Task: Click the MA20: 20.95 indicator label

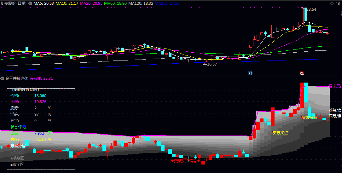Action: (91, 3)
